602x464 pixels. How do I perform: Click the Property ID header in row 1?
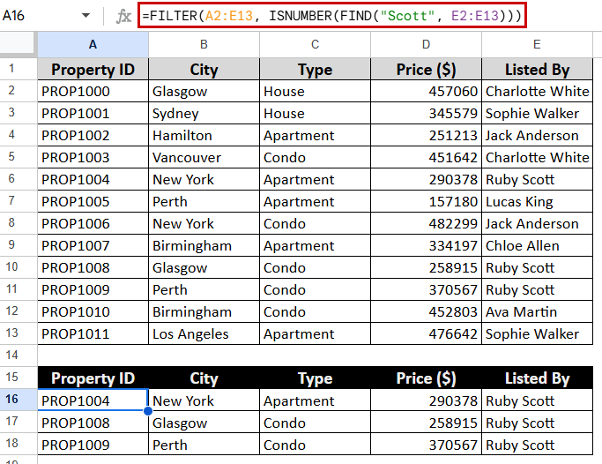coord(93,69)
